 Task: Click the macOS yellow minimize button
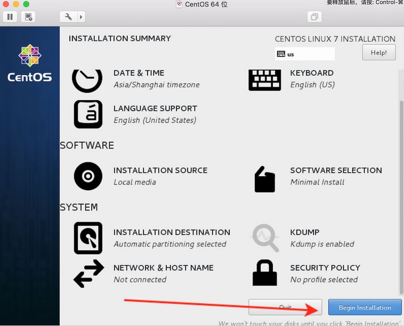(16, 4)
